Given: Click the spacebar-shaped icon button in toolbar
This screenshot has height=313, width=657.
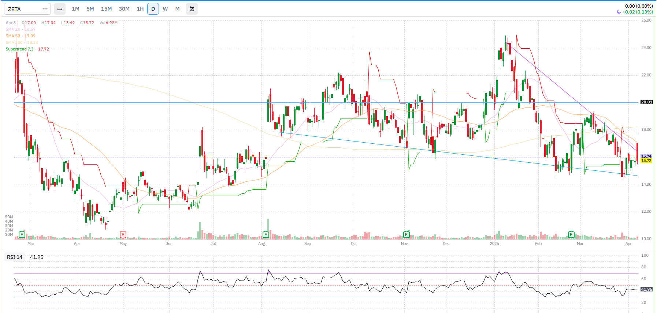Looking at the screenshot, I should click(x=60, y=9).
